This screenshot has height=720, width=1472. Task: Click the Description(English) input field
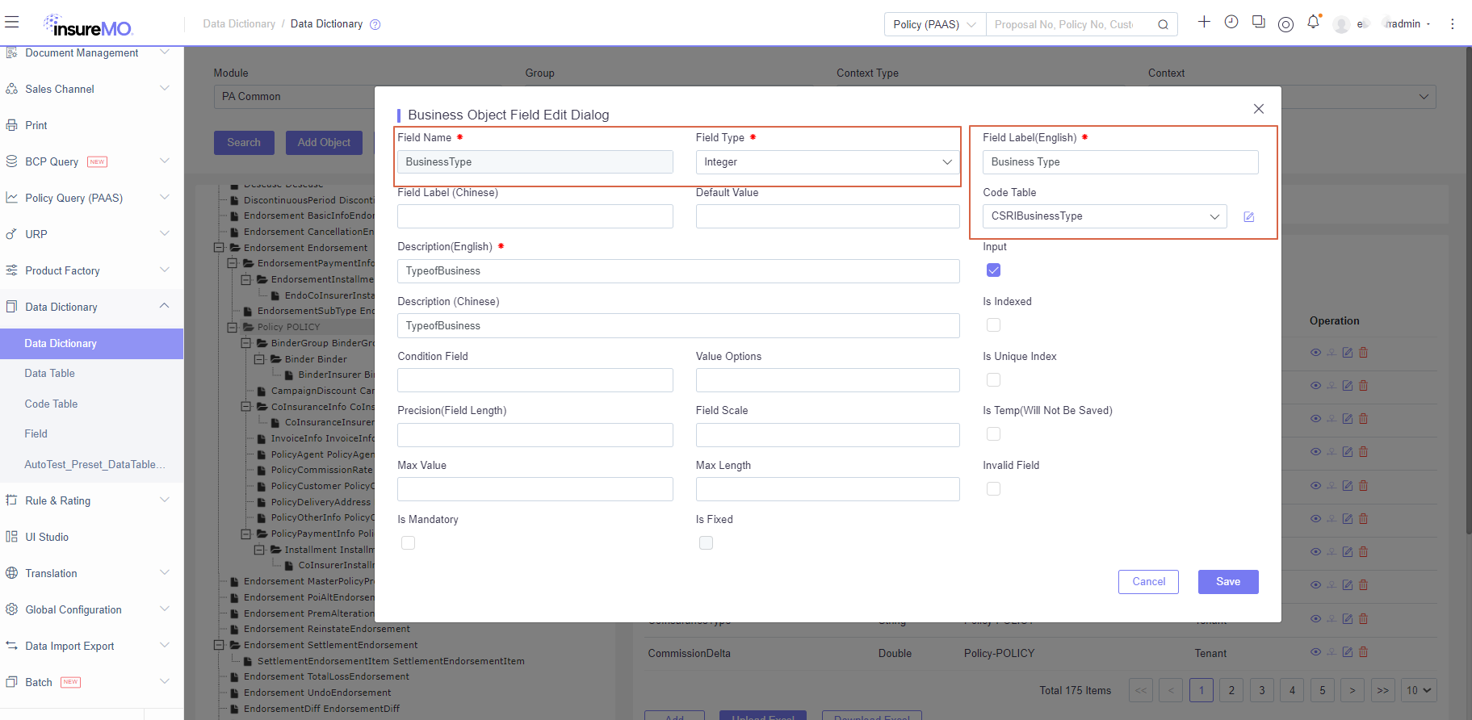[x=678, y=271]
